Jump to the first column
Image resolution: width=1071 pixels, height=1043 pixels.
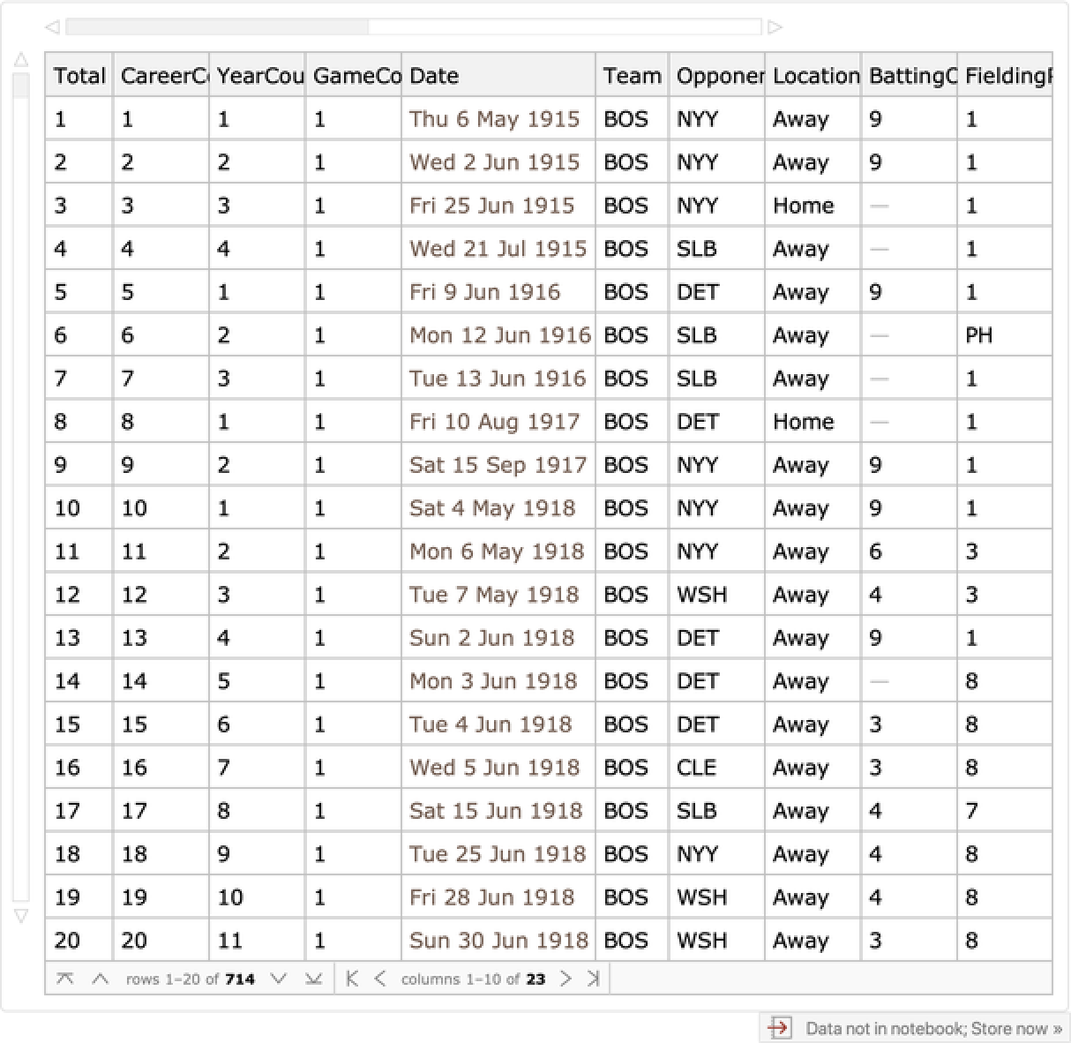click(352, 979)
